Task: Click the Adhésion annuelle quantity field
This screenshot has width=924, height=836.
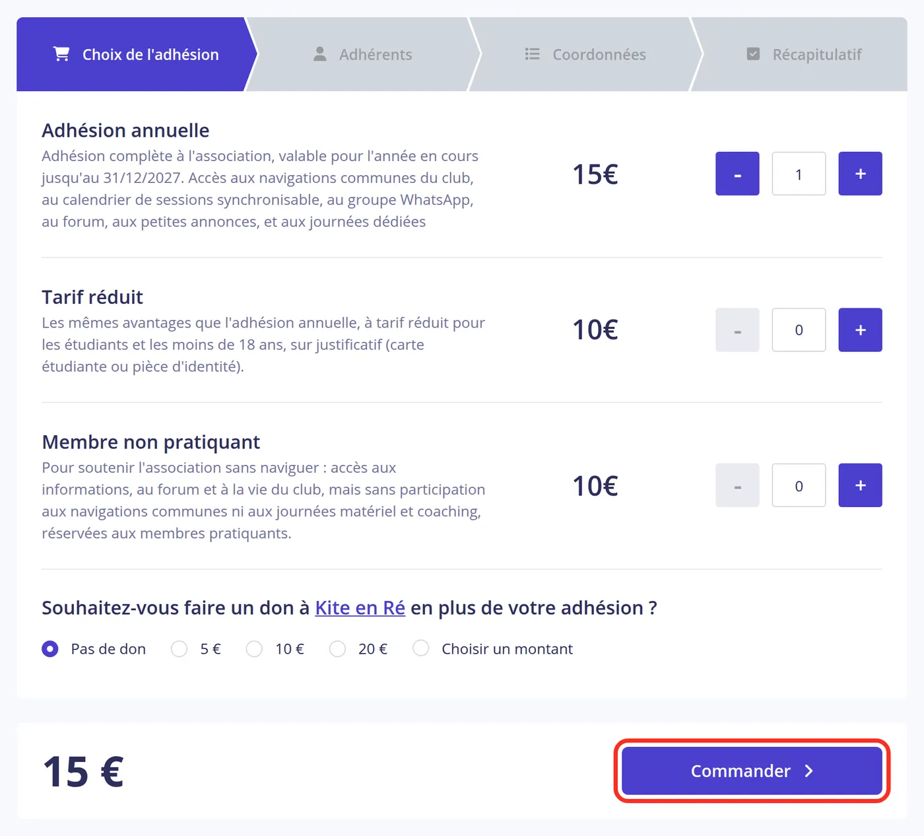Action: tap(799, 174)
